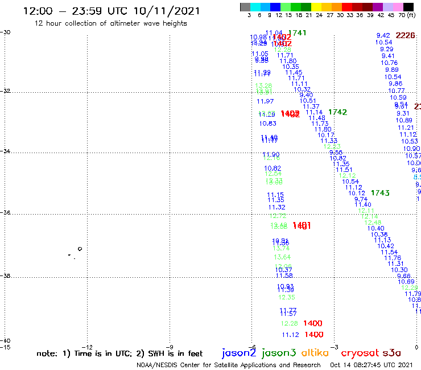Click the gray swatch in the color scale

245,7
